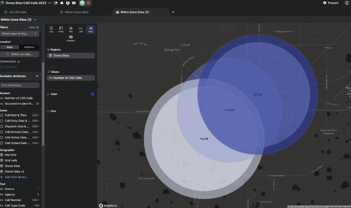This screenshot has width=351, height=208.
Task: Click the Present button
Action: pyautogui.click(x=330, y=3)
